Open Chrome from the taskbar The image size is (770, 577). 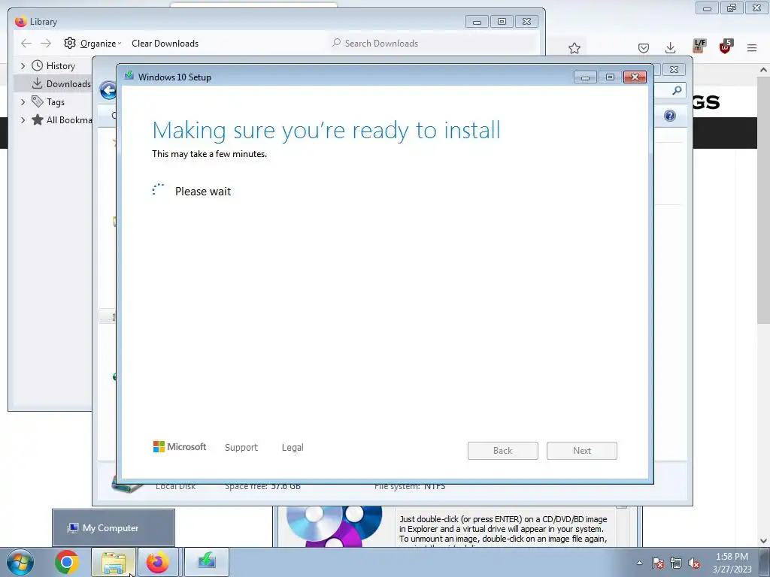click(67, 562)
